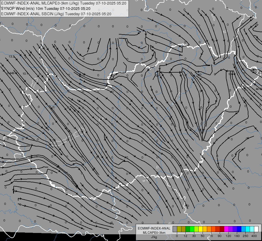Pick the pure blue swatch right after the 160 tick
262x241 pixels.
[x=239, y=229]
